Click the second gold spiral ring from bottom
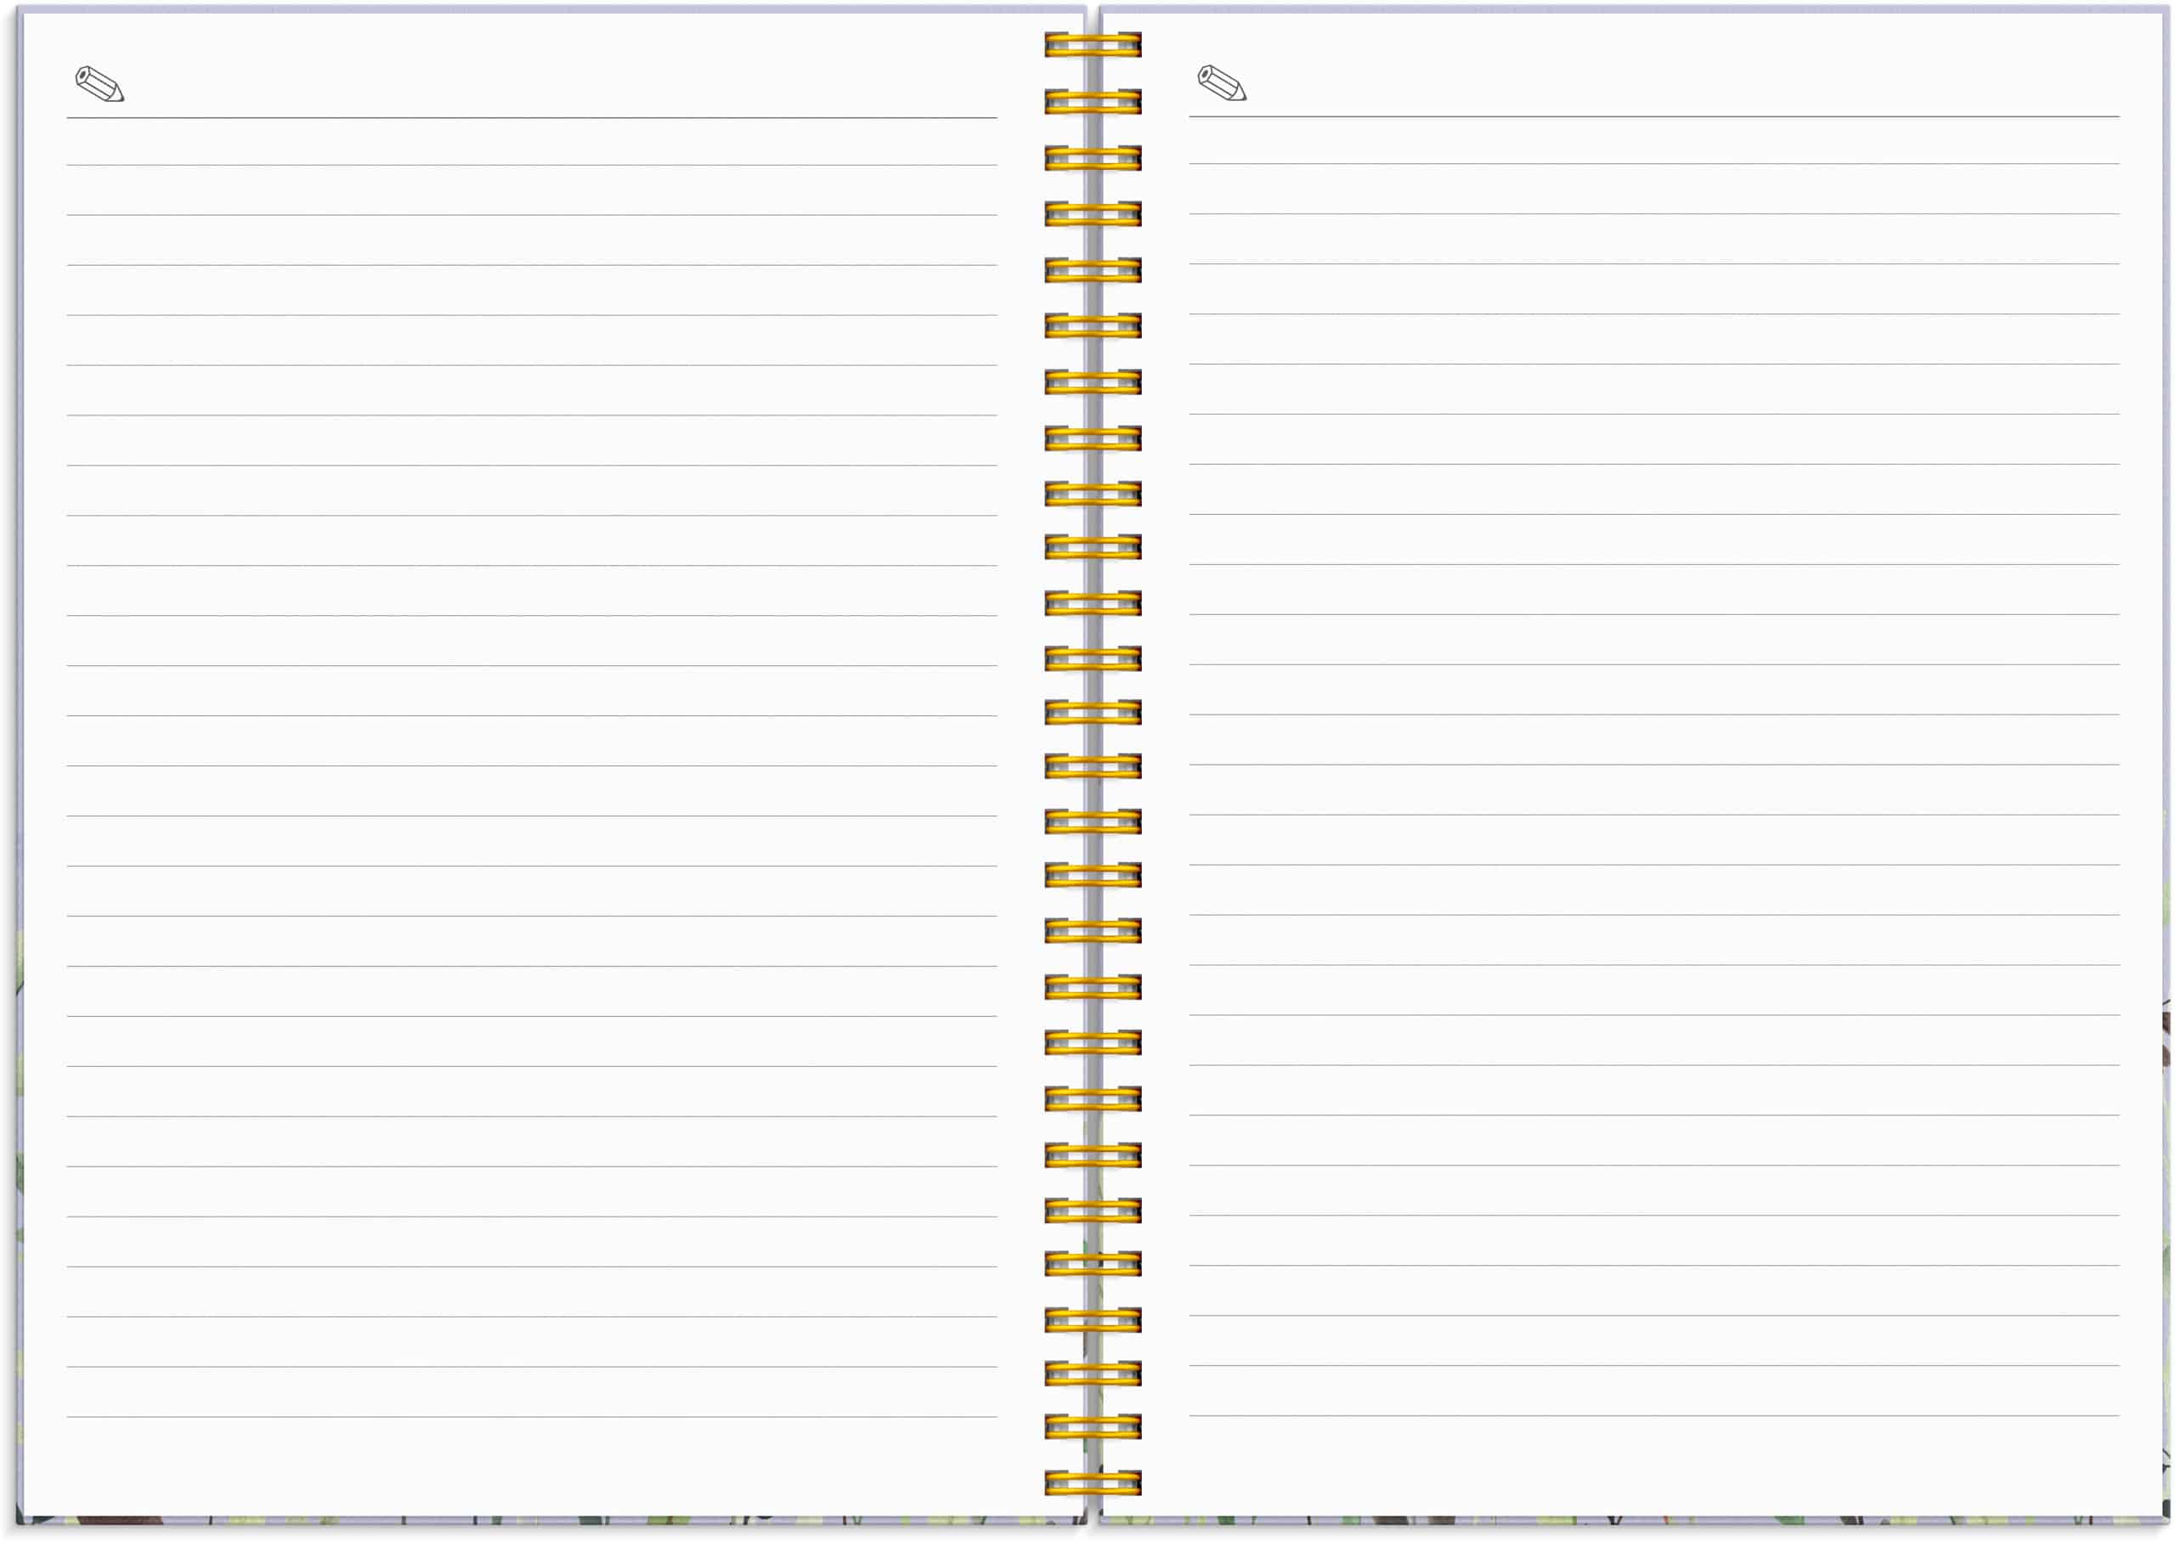This screenshot has width=2175, height=1541. (1093, 1427)
